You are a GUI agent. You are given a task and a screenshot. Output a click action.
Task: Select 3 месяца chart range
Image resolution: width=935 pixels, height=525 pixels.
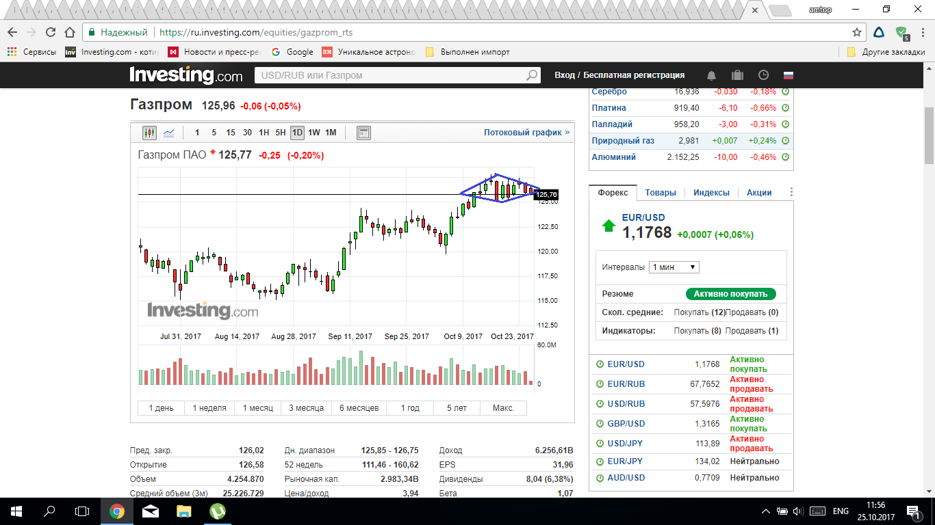(306, 408)
